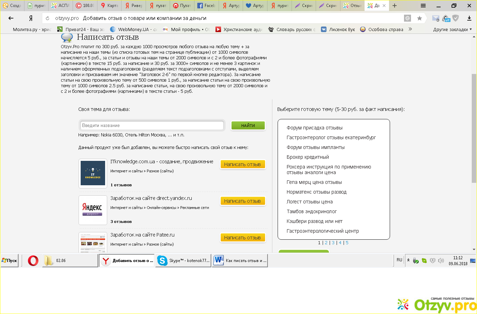Select topic Брокер кредитный from the list

coord(308,157)
